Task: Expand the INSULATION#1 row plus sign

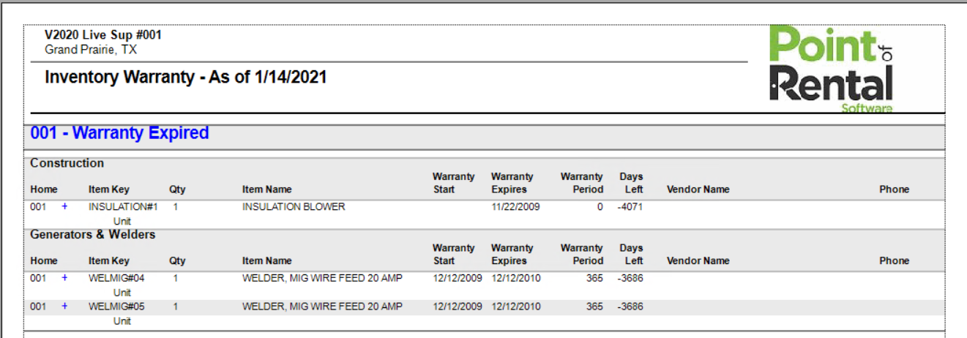Action: tap(64, 206)
